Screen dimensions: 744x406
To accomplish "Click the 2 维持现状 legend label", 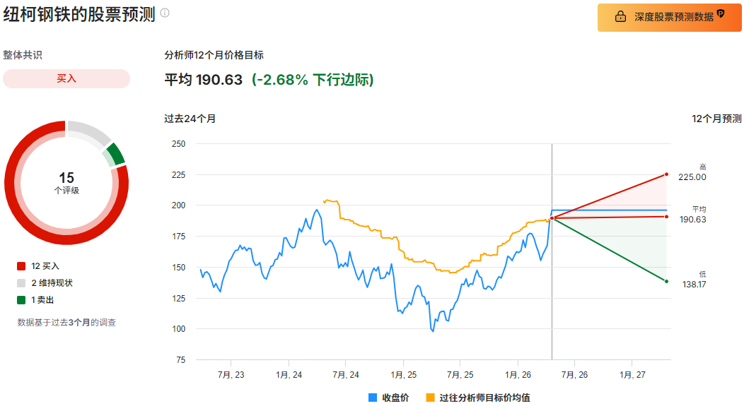I will tap(52, 283).
